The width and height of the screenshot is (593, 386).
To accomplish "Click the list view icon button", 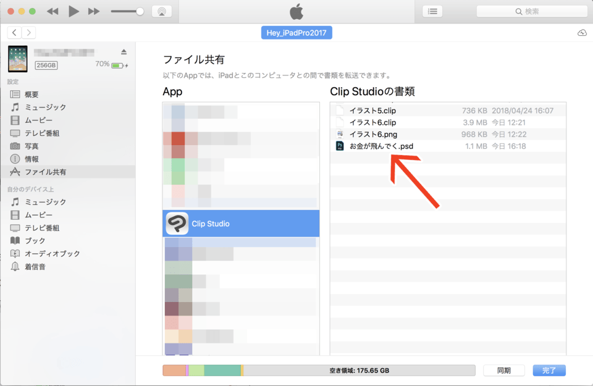I will coord(432,11).
